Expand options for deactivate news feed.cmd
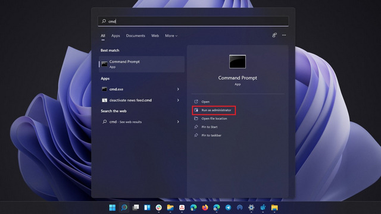Viewport: 381px width, 214px height. (178, 100)
